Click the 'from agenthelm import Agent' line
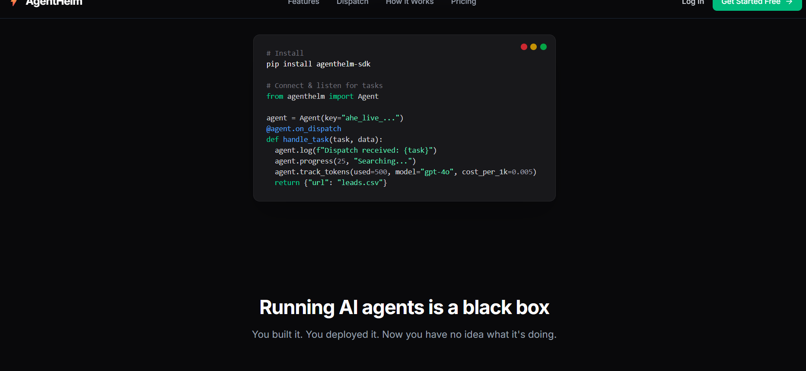806x371 pixels. (322, 96)
